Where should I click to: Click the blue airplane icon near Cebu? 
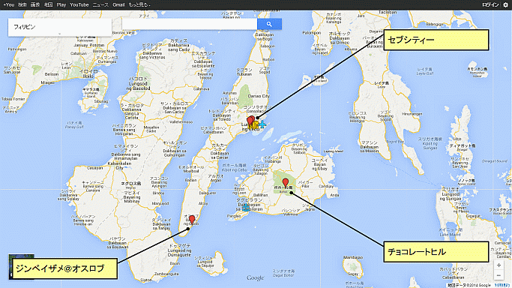click(x=262, y=124)
